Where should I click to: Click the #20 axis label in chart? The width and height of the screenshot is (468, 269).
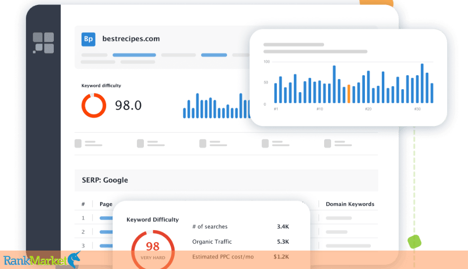point(368,109)
